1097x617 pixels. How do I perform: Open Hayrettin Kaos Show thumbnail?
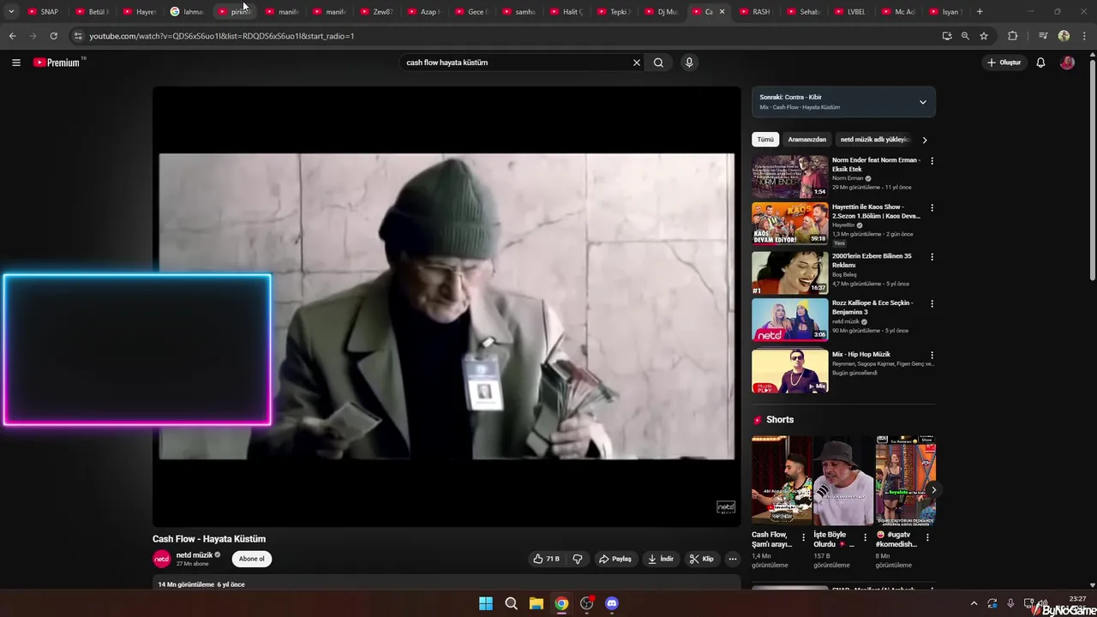[x=790, y=223]
